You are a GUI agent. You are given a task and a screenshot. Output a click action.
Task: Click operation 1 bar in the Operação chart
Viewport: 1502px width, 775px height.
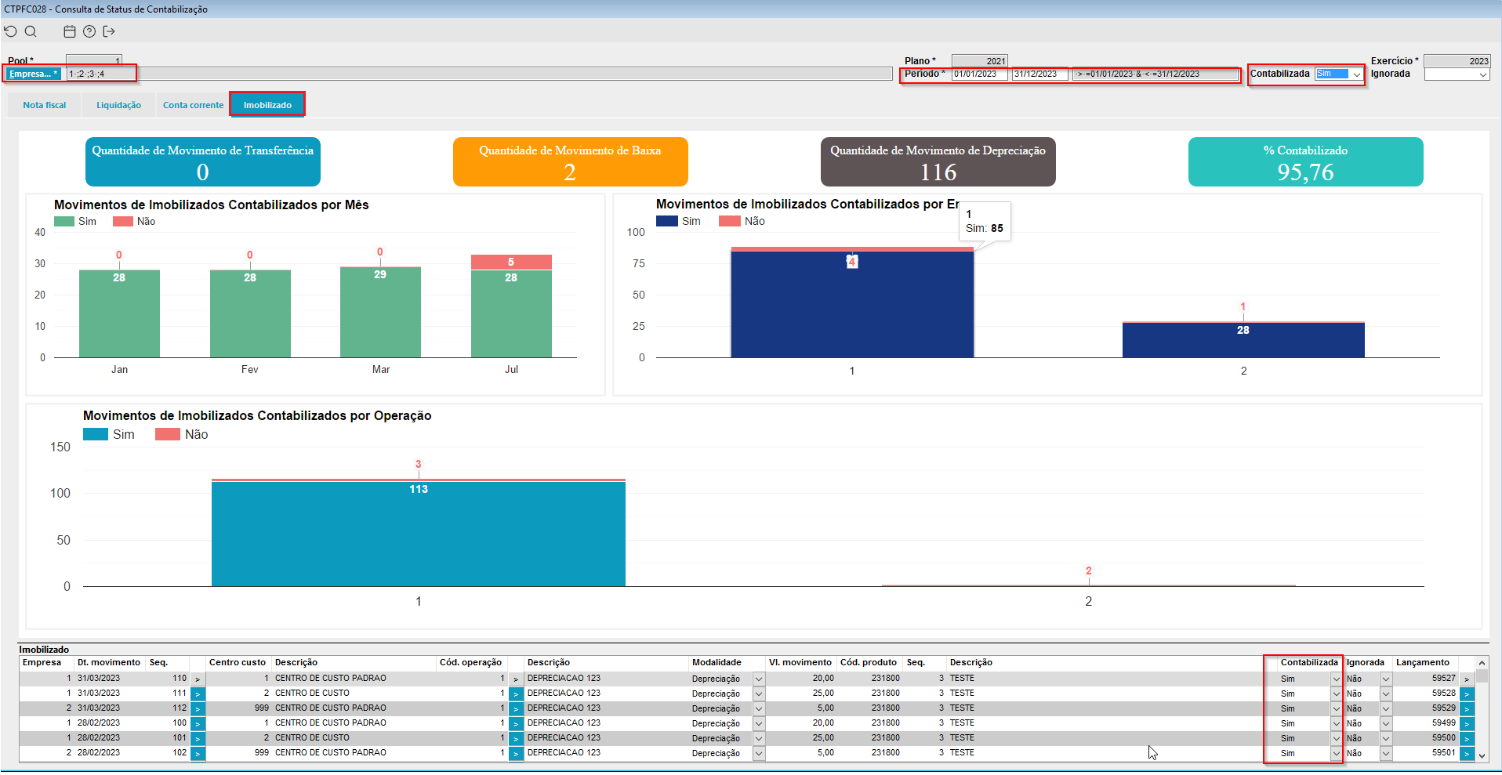coord(419,533)
